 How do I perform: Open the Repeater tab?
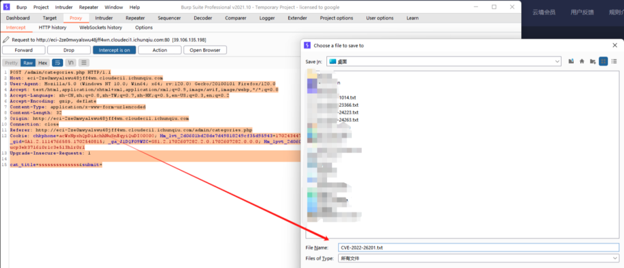135,18
